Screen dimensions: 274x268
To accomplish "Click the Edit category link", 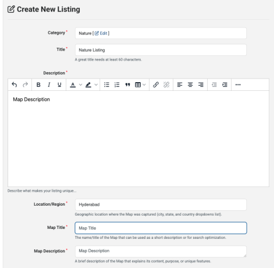I will [x=101, y=33].
